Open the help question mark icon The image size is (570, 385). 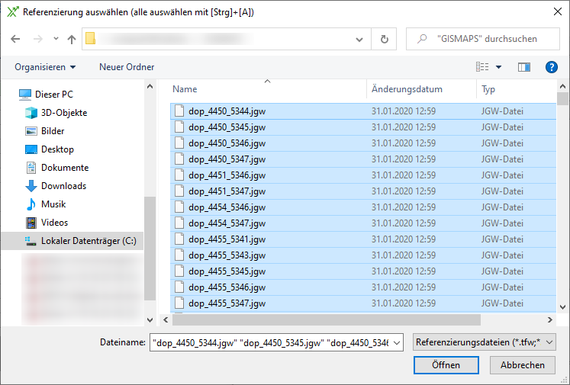[x=552, y=67]
